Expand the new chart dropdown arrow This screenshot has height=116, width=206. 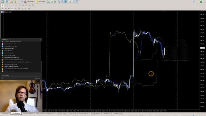[x=4, y=2]
